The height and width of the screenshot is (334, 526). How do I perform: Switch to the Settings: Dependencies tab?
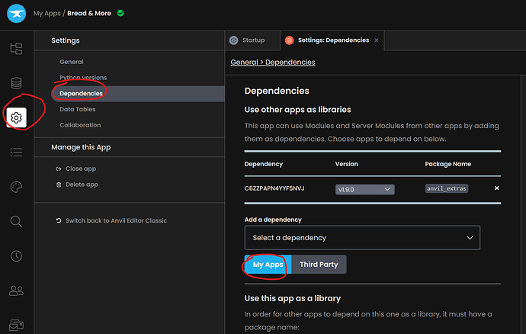point(332,40)
